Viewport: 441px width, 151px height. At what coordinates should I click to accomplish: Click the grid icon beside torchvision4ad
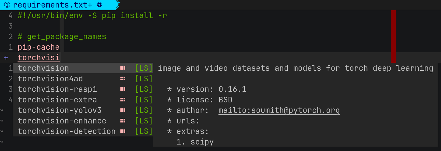tap(123, 79)
